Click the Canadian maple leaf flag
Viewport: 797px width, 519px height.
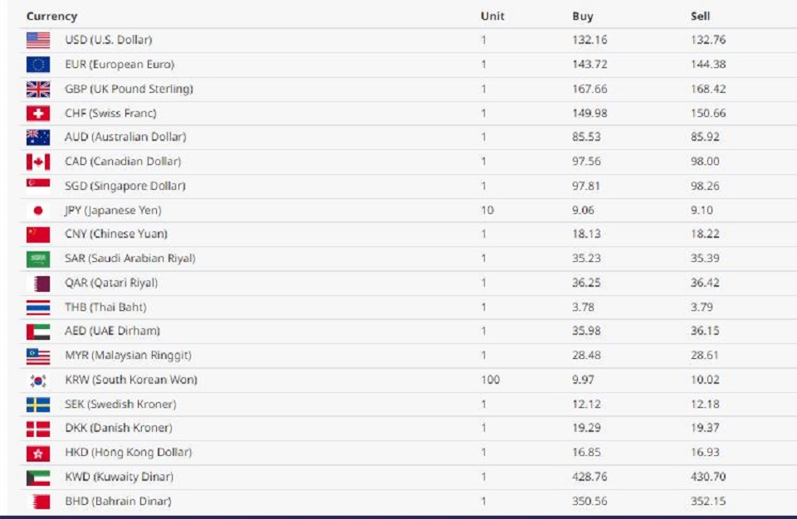[38, 162]
